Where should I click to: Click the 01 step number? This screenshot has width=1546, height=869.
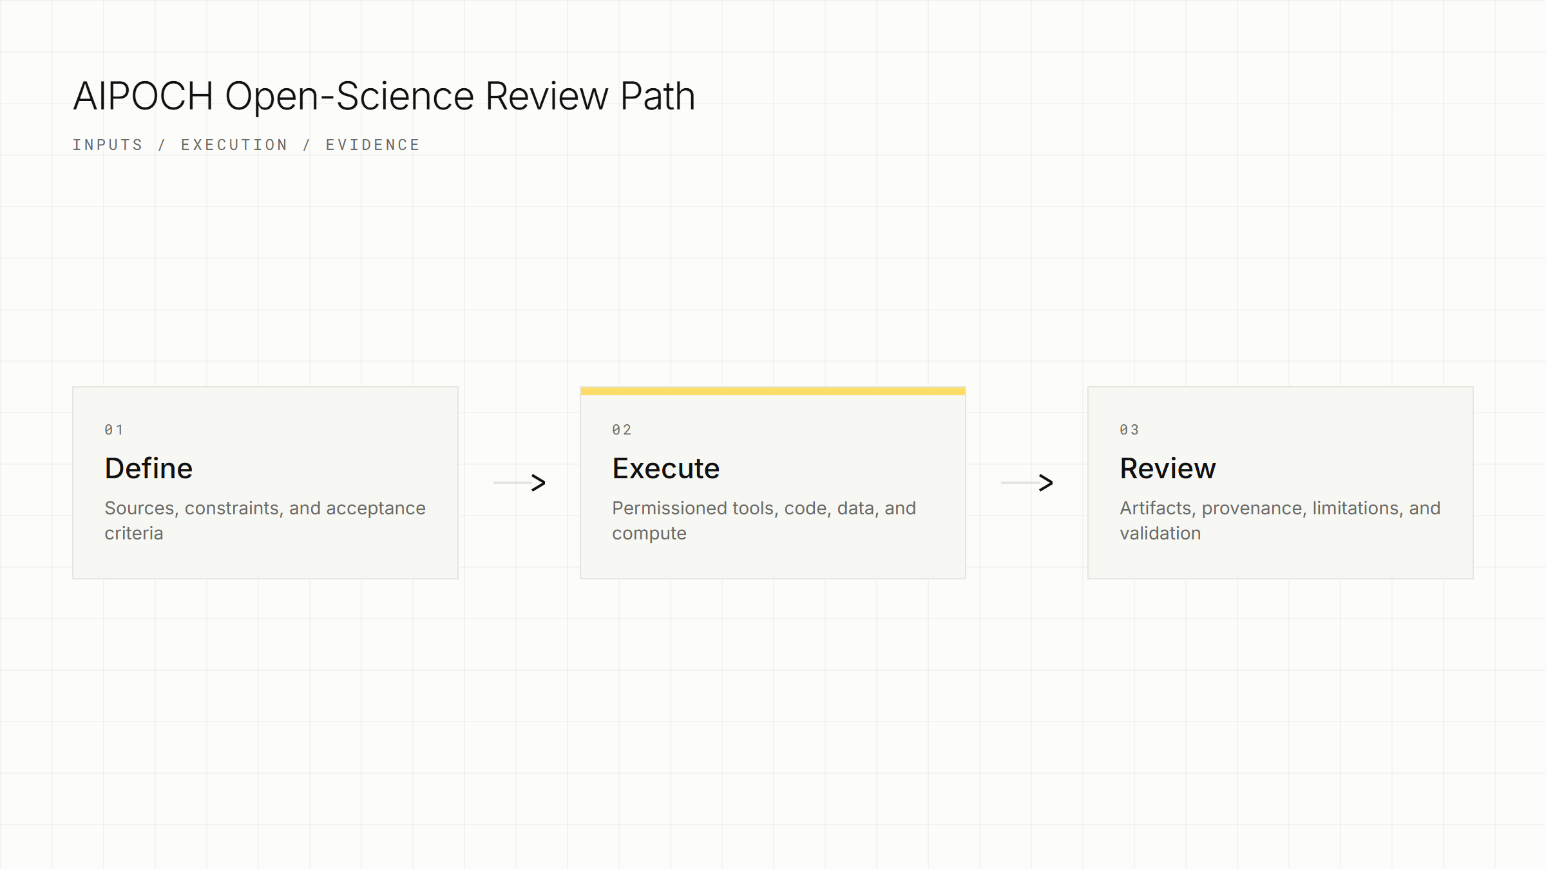[x=114, y=429]
